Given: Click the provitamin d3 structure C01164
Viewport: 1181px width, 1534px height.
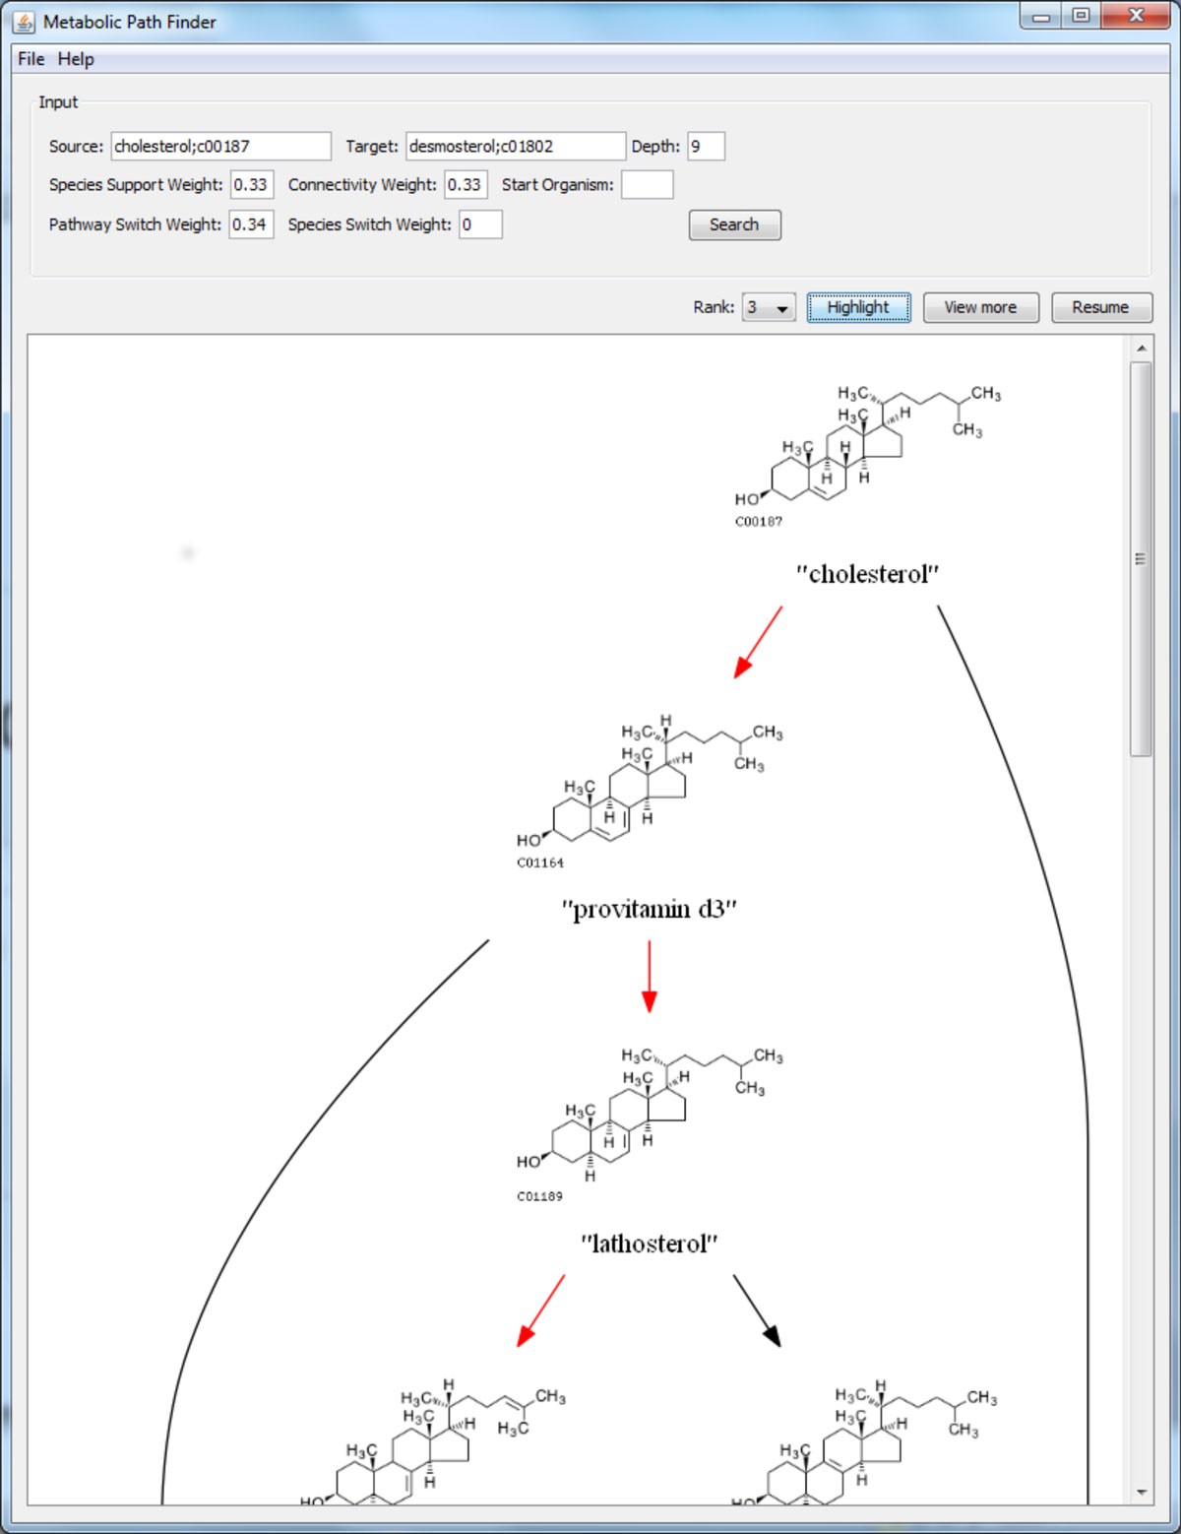Looking at the screenshot, I should [650, 788].
